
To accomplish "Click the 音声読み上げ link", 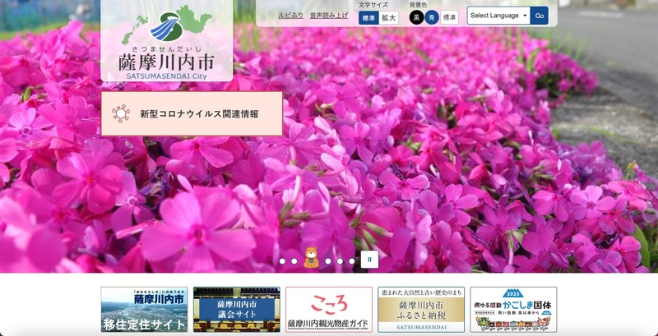I will tap(329, 16).
